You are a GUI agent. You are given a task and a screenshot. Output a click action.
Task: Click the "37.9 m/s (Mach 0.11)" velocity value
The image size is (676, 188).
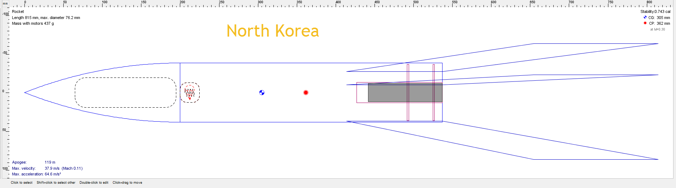click(64, 168)
